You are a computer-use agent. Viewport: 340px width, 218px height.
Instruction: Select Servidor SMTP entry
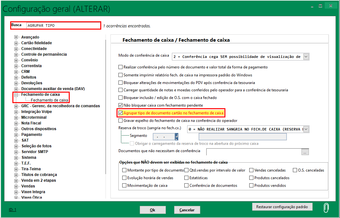[x=35, y=152]
